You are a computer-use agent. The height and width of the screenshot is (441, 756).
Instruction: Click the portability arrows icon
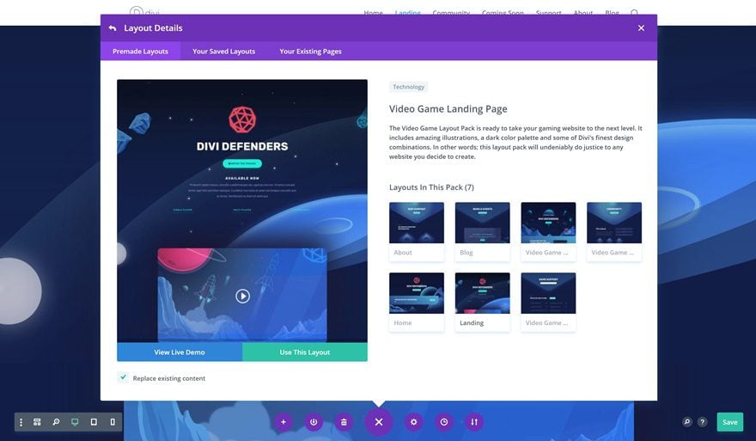(x=474, y=422)
